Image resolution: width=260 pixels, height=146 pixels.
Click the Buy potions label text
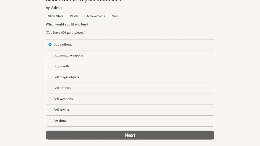click(x=63, y=44)
